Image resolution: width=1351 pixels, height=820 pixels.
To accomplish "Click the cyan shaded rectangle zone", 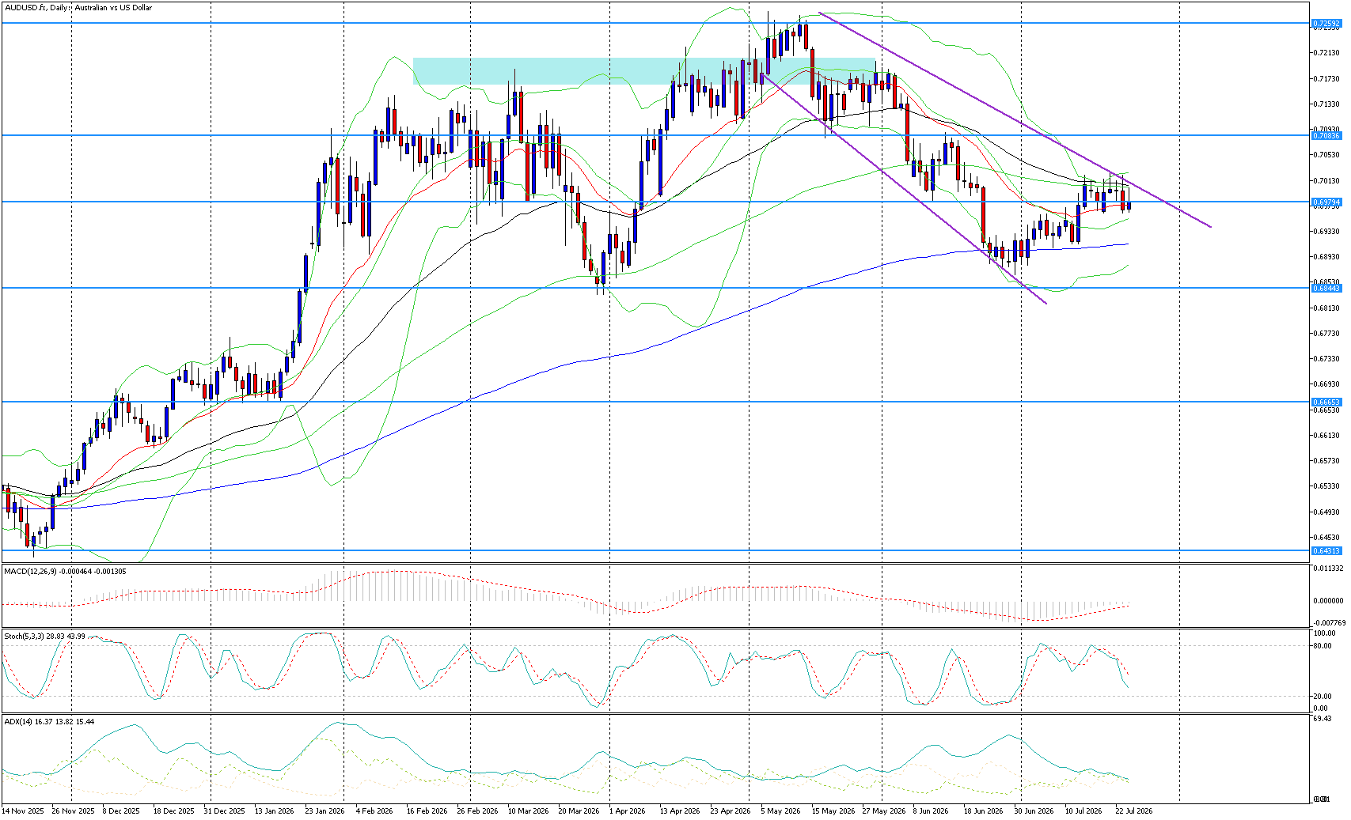I will (x=643, y=71).
